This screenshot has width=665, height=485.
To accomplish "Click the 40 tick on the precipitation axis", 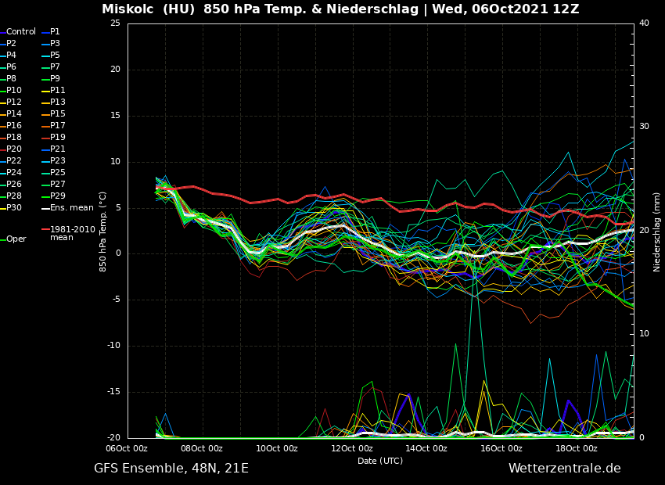I will [644, 23].
